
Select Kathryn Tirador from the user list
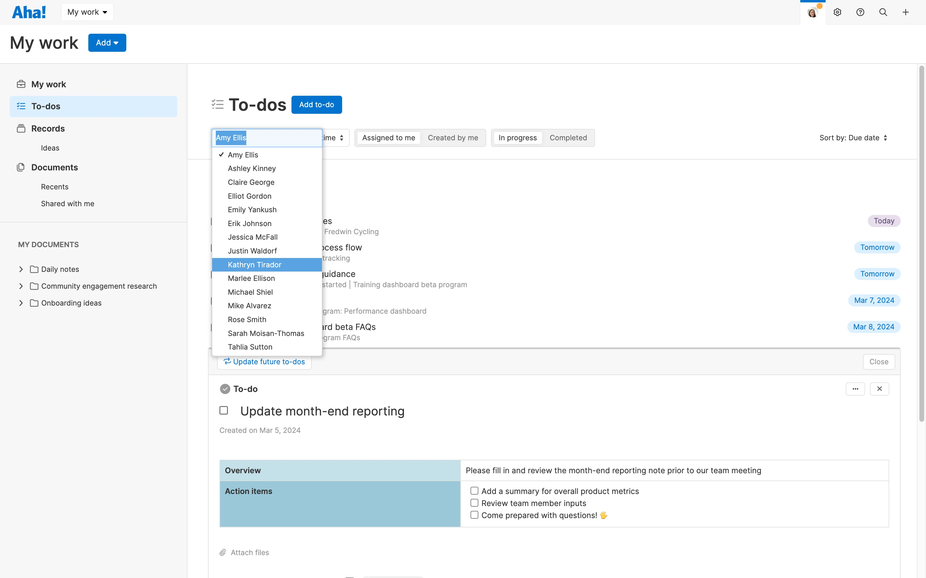coord(254,265)
